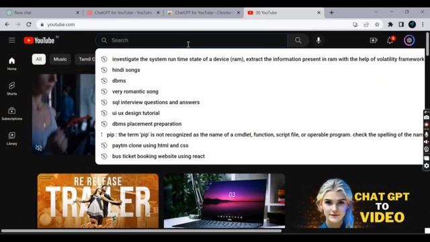Open Chrome's three-dot menu
The height and width of the screenshot is (242, 430).
423,24
